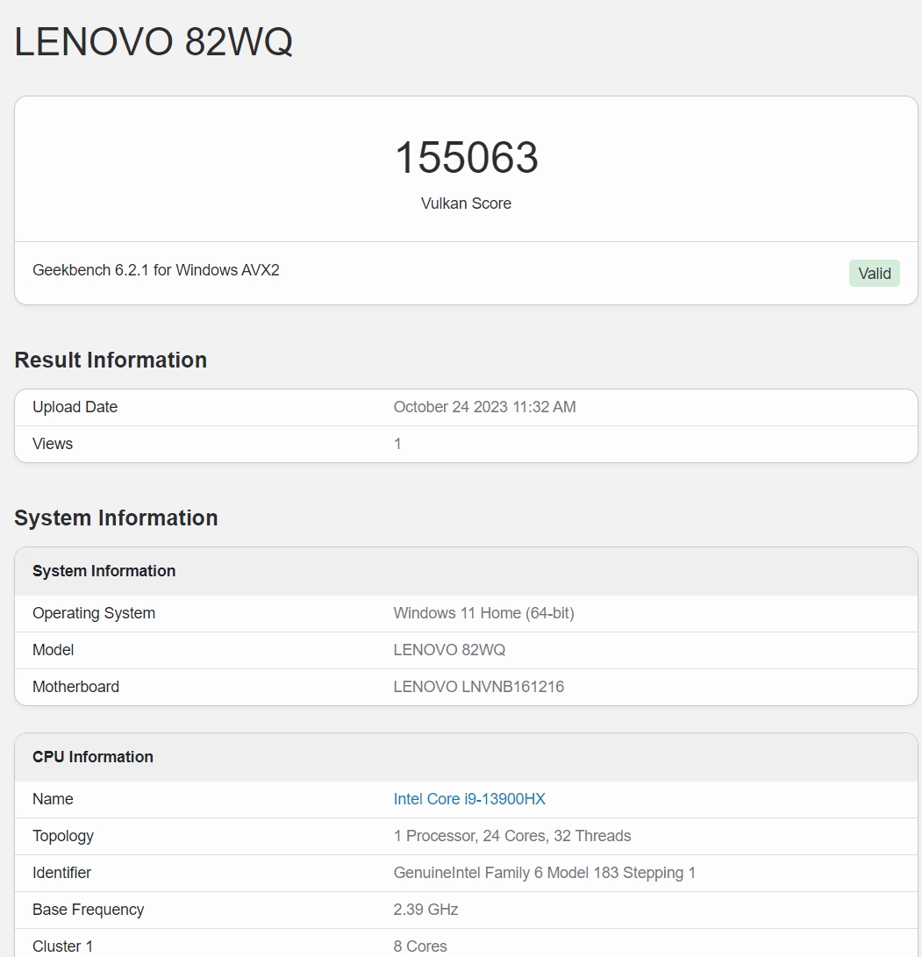Click the October 24 2023 upload date value
The height and width of the screenshot is (957, 922).
(x=484, y=407)
